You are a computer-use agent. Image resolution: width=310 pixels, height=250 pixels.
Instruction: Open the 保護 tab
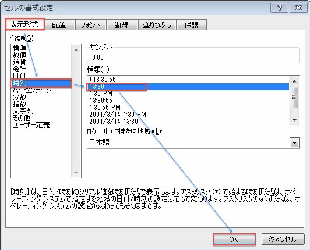click(x=192, y=25)
